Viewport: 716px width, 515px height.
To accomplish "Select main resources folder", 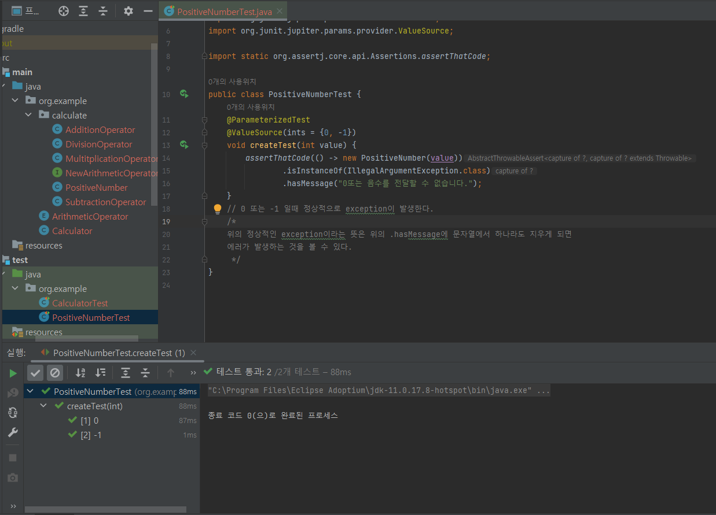I will tap(37, 246).
